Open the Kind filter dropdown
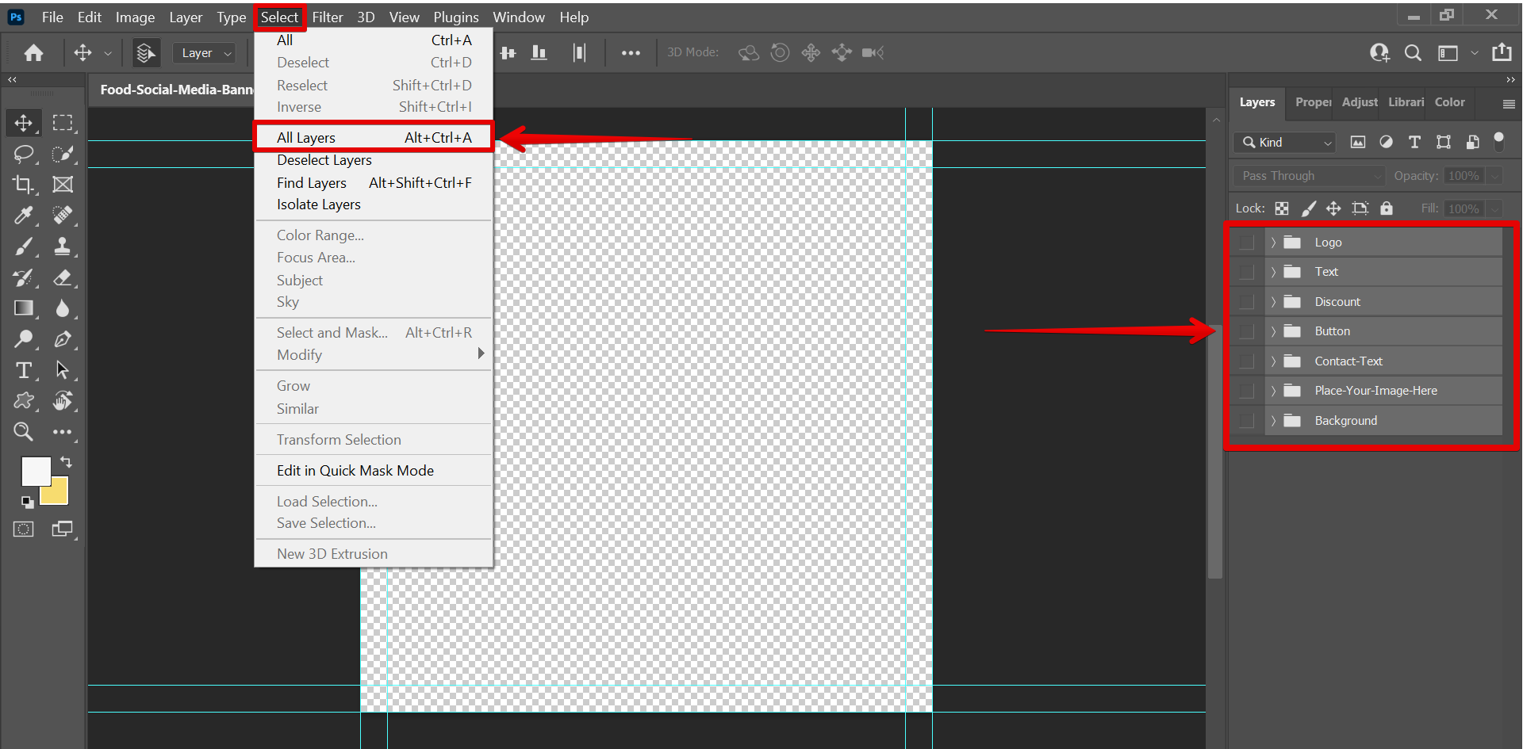Image resolution: width=1523 pixels, height=749 pixels. coord(1285,143)
